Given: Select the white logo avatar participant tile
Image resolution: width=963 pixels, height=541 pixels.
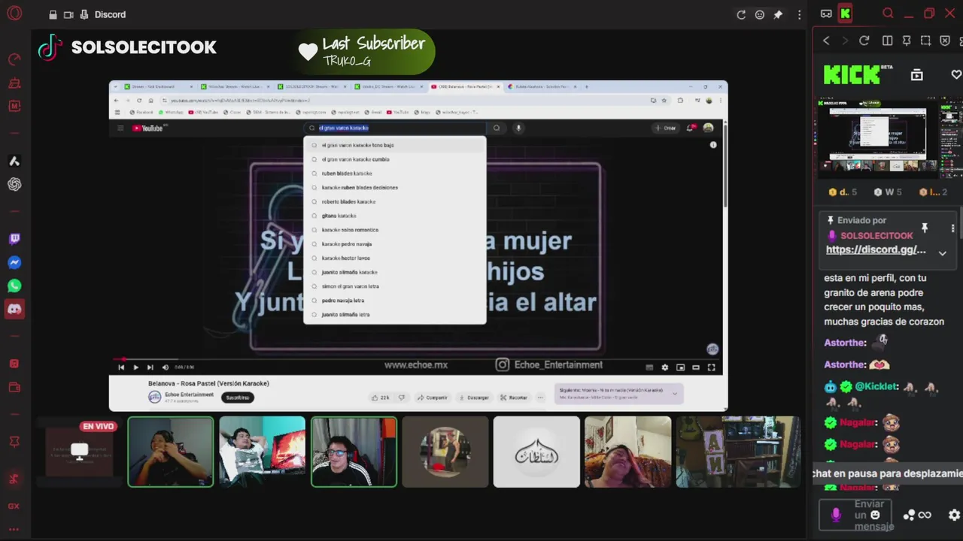Looking at the screenshot, I should point(536,452).
